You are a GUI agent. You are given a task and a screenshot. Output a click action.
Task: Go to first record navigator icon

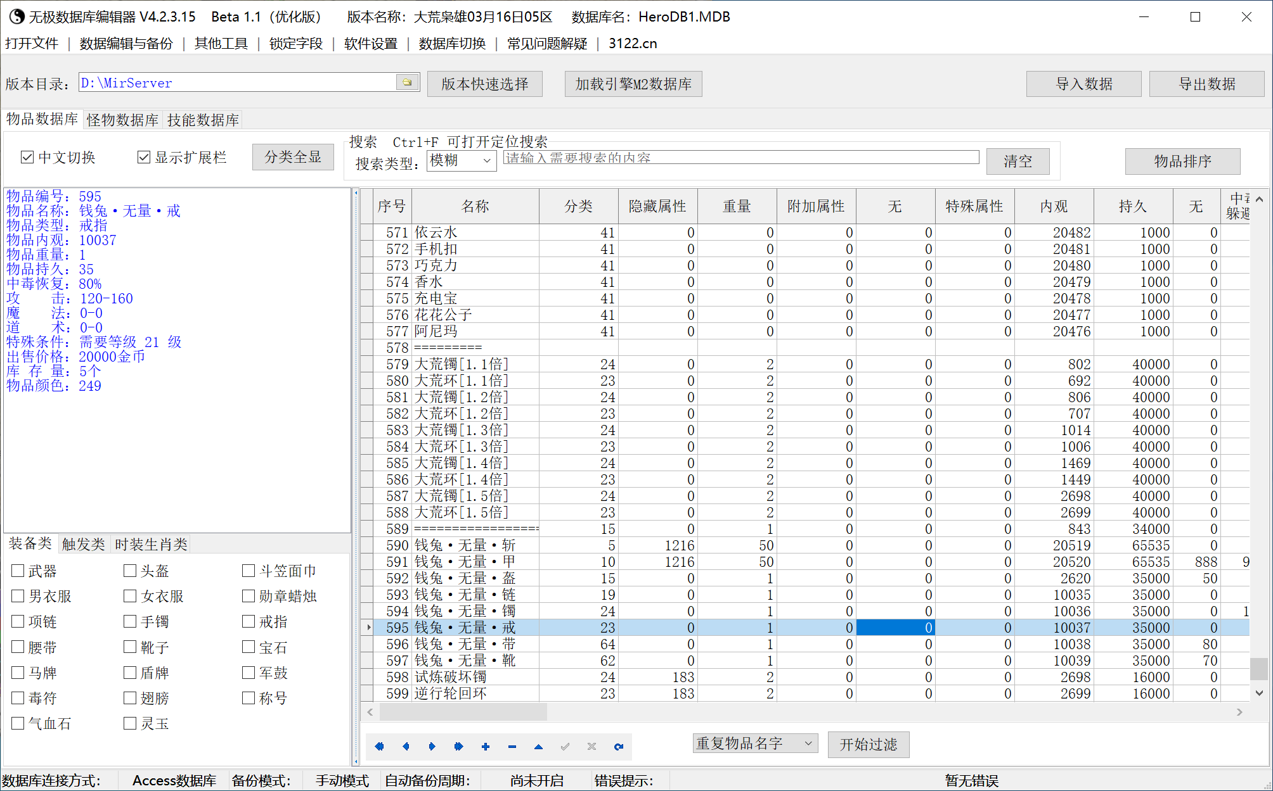click(379, 747)
